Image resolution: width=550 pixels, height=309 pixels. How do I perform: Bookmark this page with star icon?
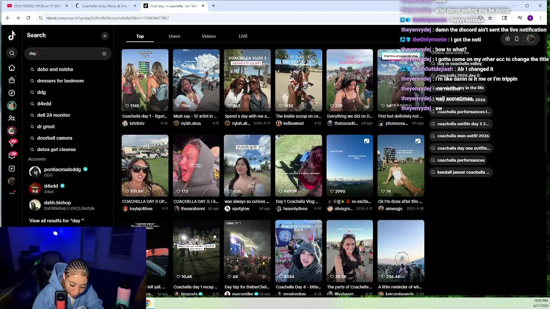tap(490, 18)
